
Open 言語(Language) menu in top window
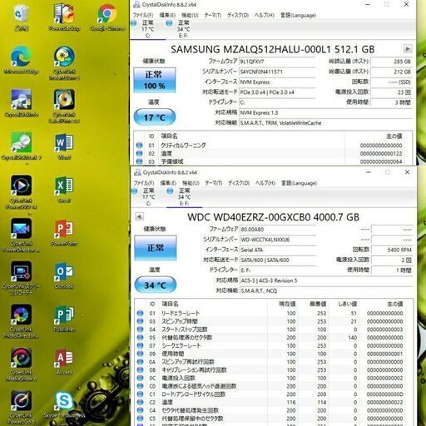tap(298, 15)
